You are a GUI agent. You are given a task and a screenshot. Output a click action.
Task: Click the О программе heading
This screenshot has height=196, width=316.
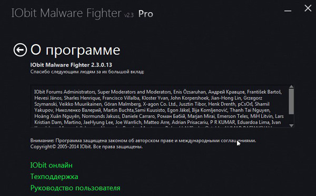75,50
